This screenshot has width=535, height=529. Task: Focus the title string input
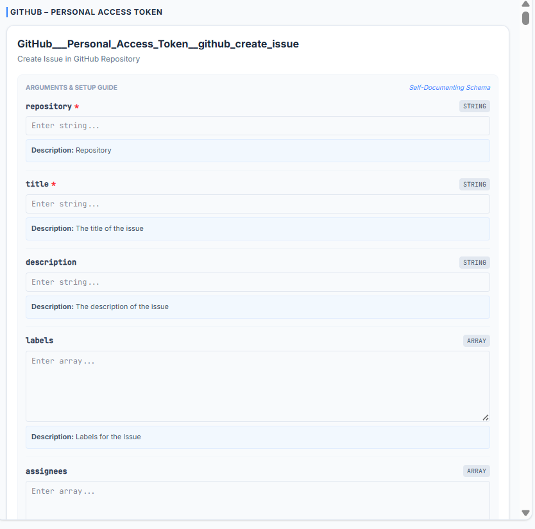tap(258, 204)
